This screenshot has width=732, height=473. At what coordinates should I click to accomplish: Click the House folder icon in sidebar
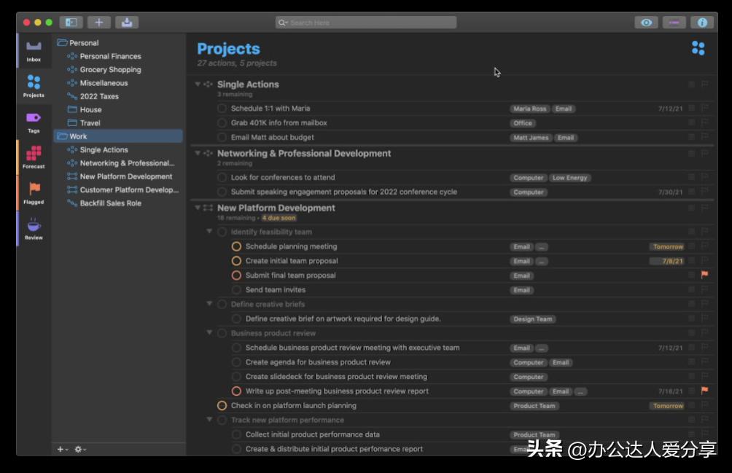point(72,109)
